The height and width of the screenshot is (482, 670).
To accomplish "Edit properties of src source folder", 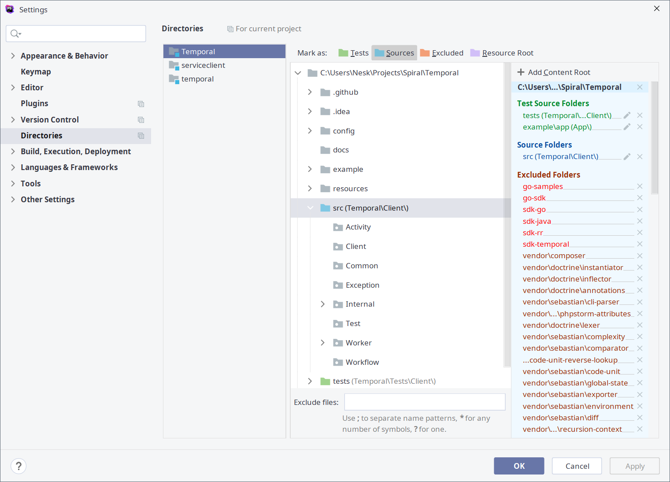I will (627, 157).
